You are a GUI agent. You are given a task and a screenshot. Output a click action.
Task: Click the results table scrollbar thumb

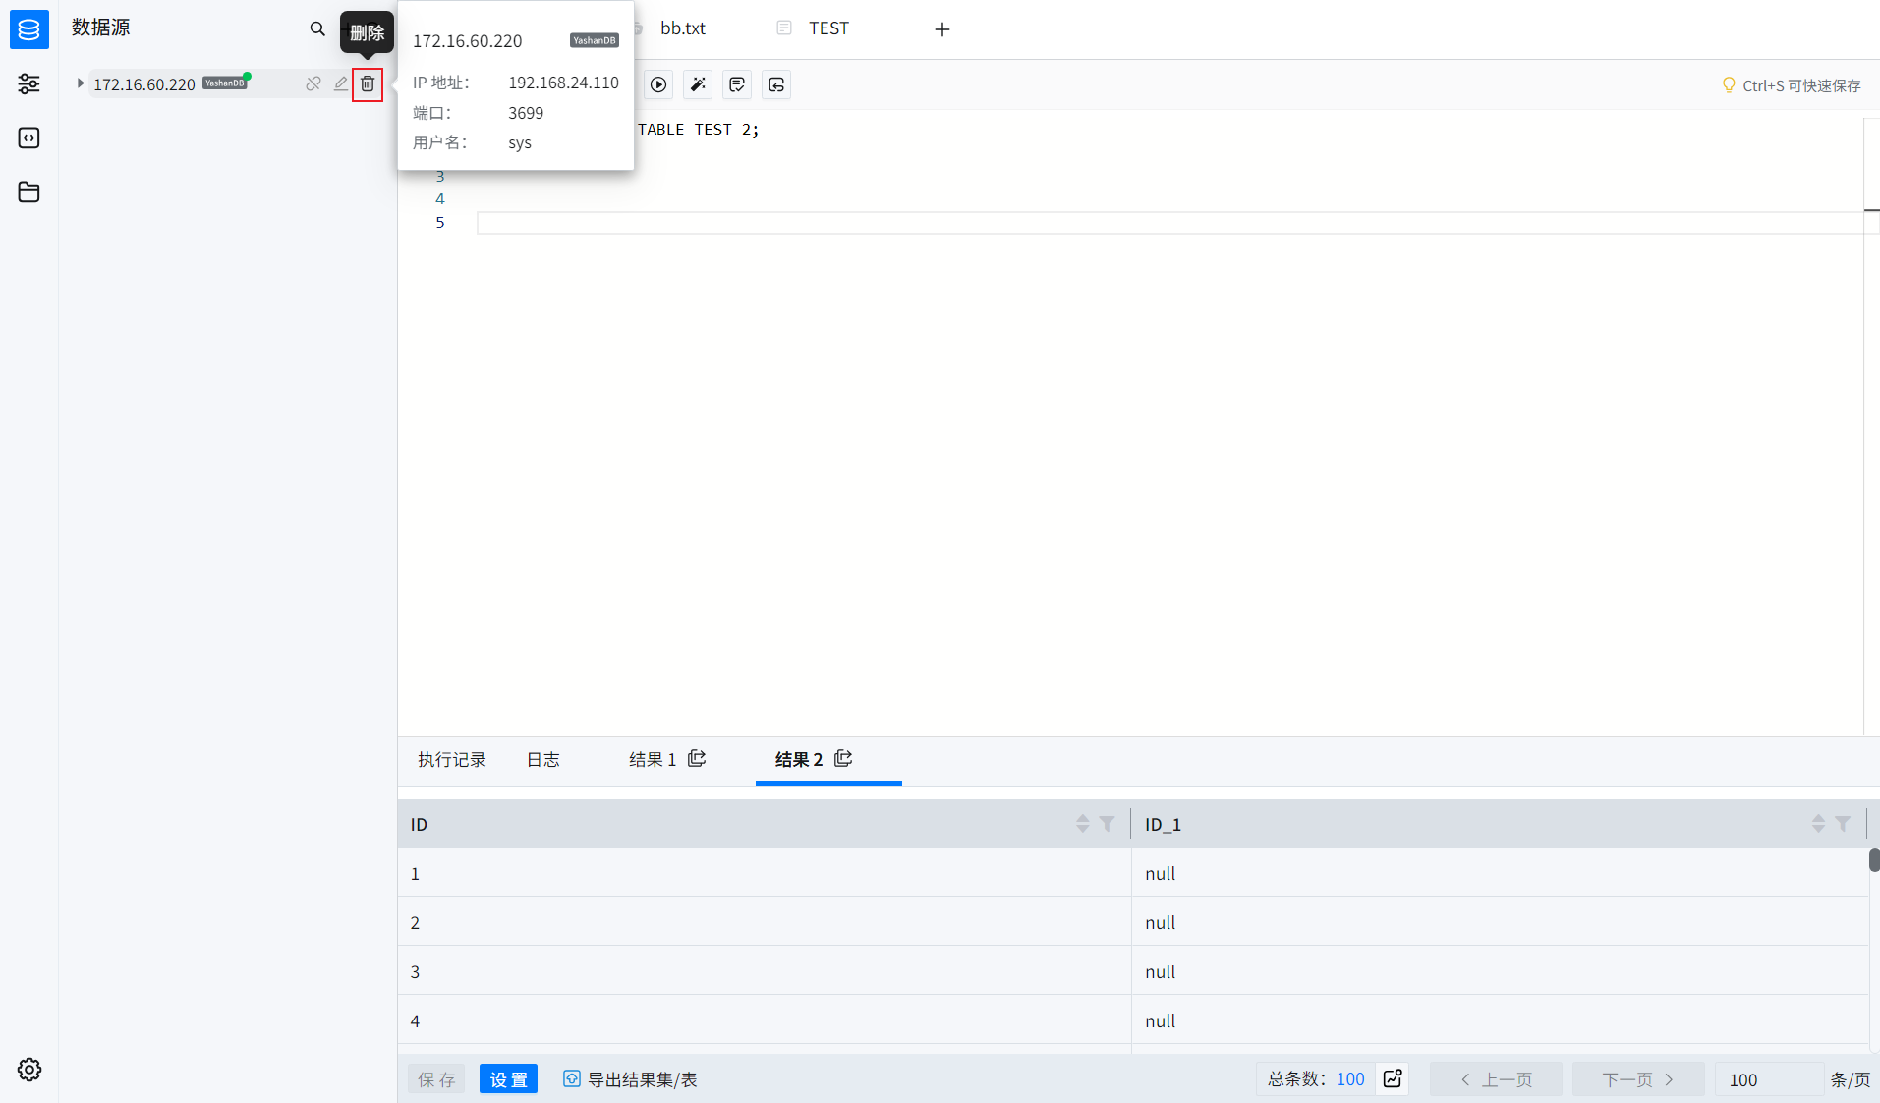(x=1874, y=860)
